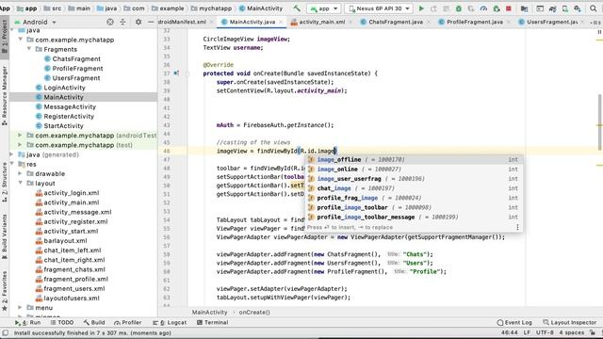This screenshot has width=603, height=339.
Task: Click the Select Opened File target icon
Action: (110, 22)
